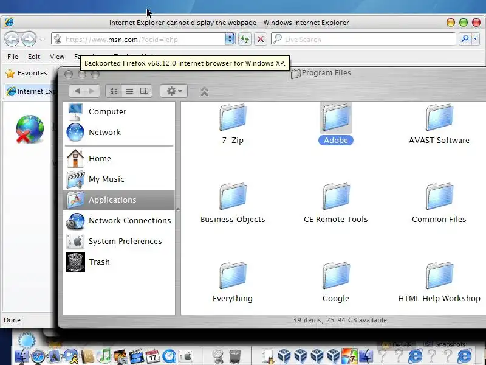Open My Music in the sidebar
The width and height of the screenshot is (486, 365).
(119, 179)
